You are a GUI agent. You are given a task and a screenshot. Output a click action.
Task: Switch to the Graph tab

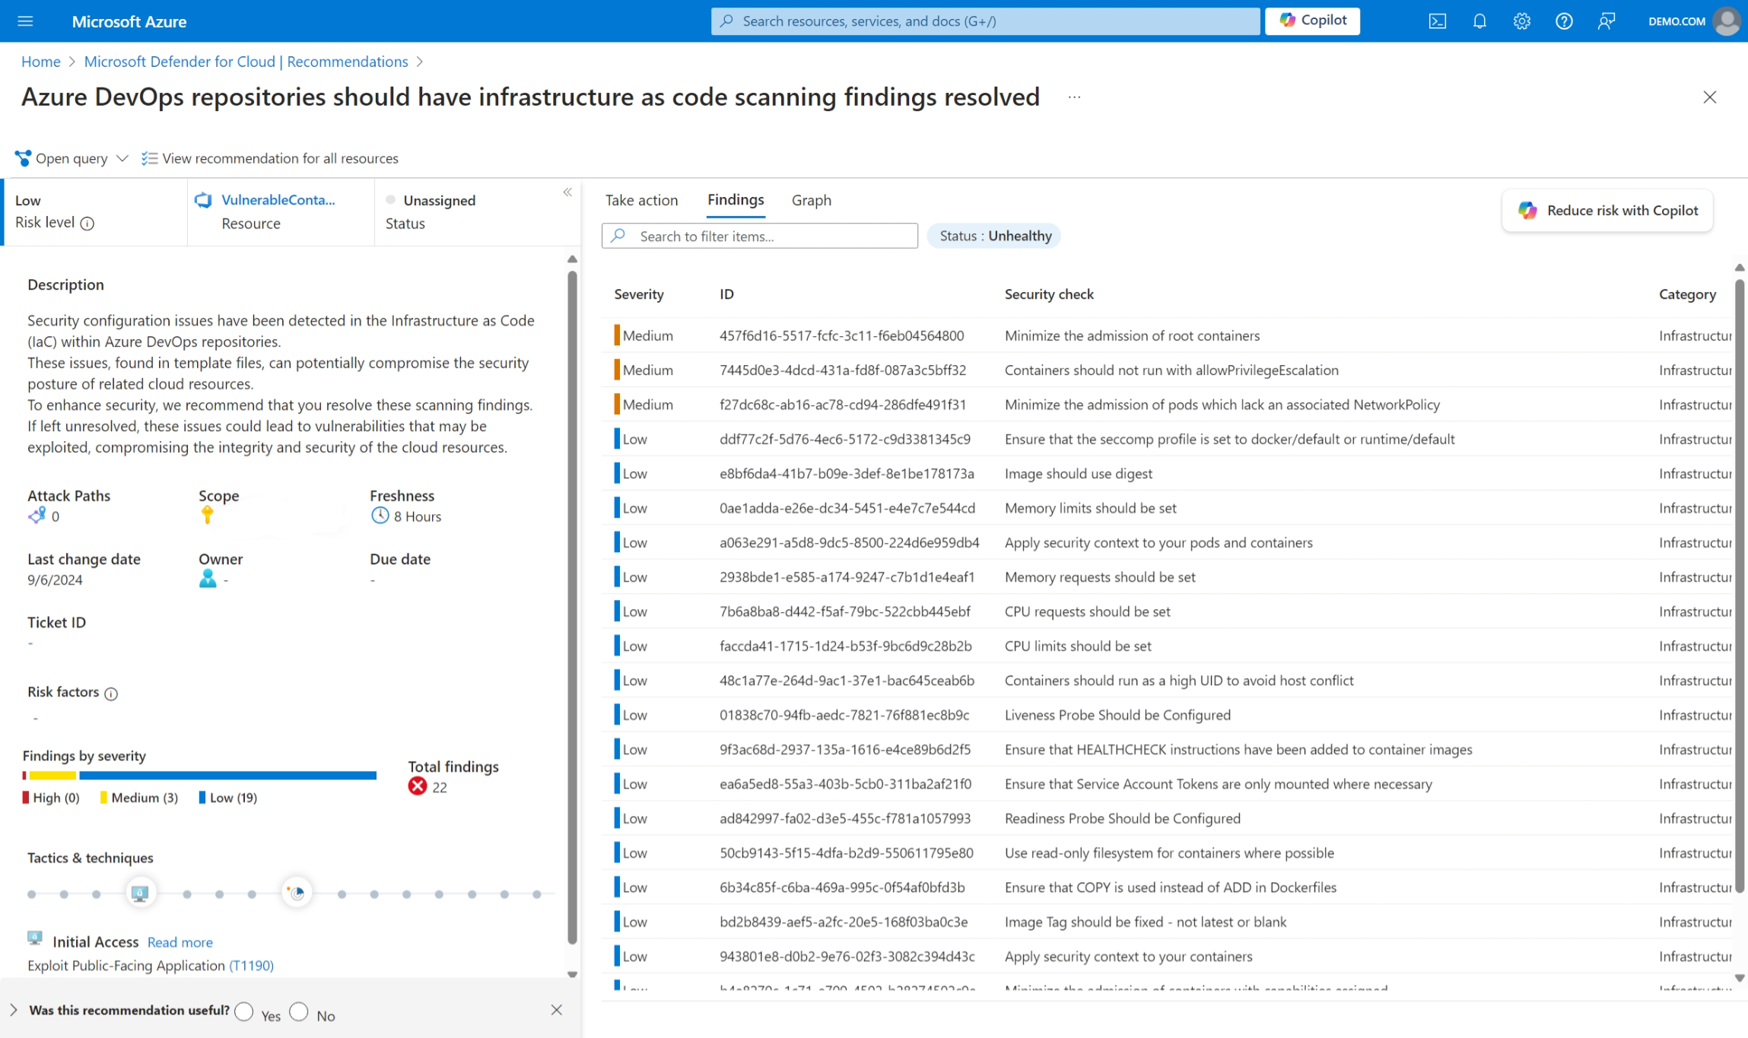click(812, 200)
